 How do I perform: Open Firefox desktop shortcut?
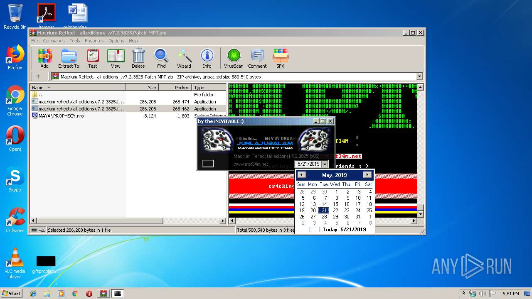point(15,57)
